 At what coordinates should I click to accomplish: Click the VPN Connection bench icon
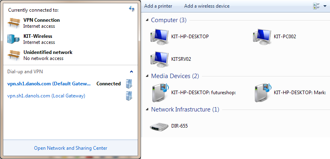point(14,23)
